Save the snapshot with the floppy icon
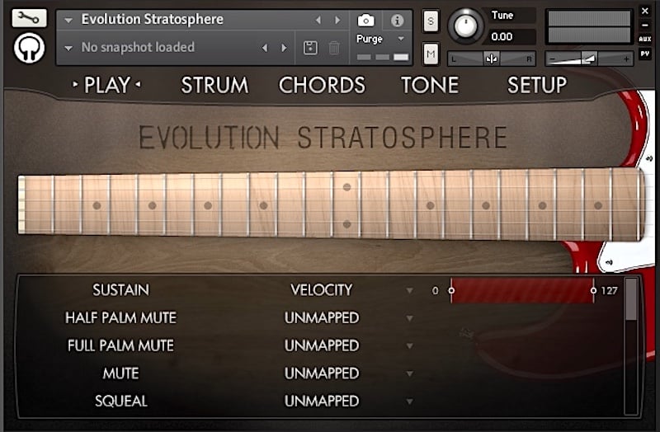 310,48
